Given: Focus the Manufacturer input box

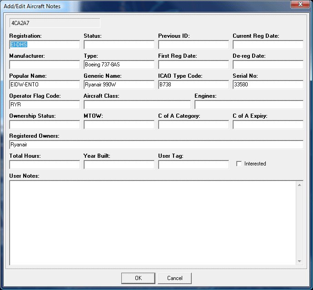Looking at the screenshot, I should [45, 65].
